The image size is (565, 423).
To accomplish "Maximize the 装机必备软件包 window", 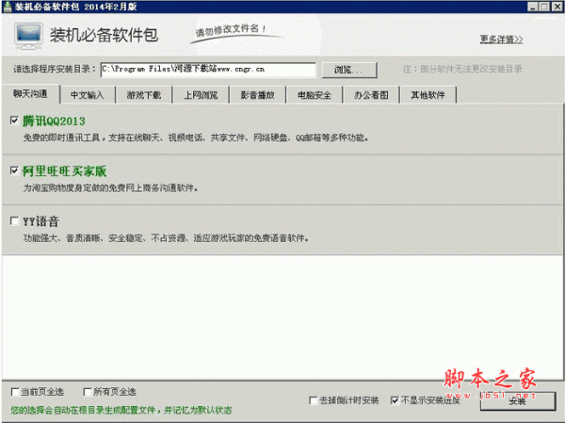I will coord(544,7).
